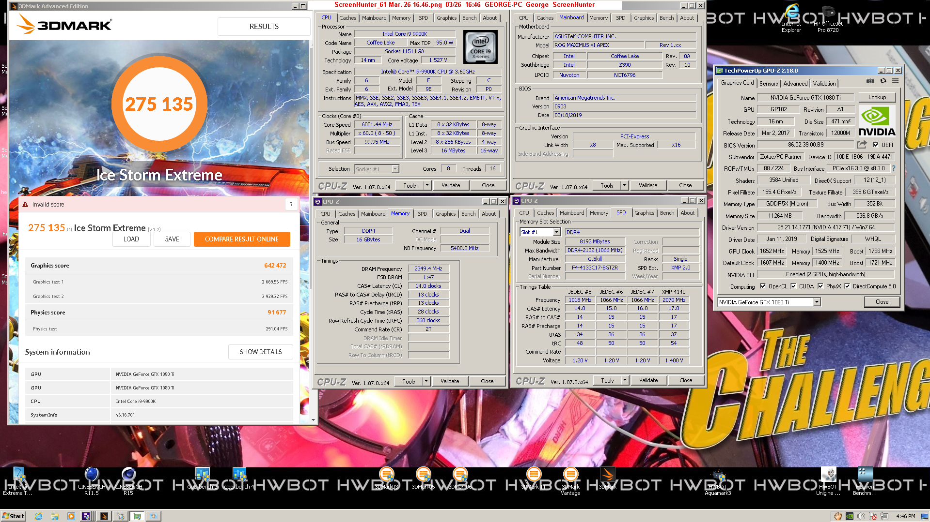This screenshot has width=930, height=522.
Task: Open HWBOT Aquamark3 desktop shortcut
Action: point(718,481)
